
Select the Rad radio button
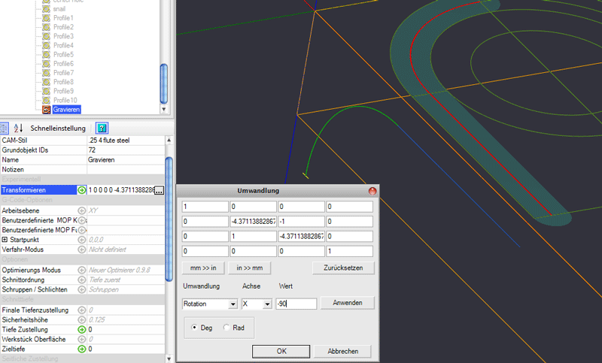(227, 328)
